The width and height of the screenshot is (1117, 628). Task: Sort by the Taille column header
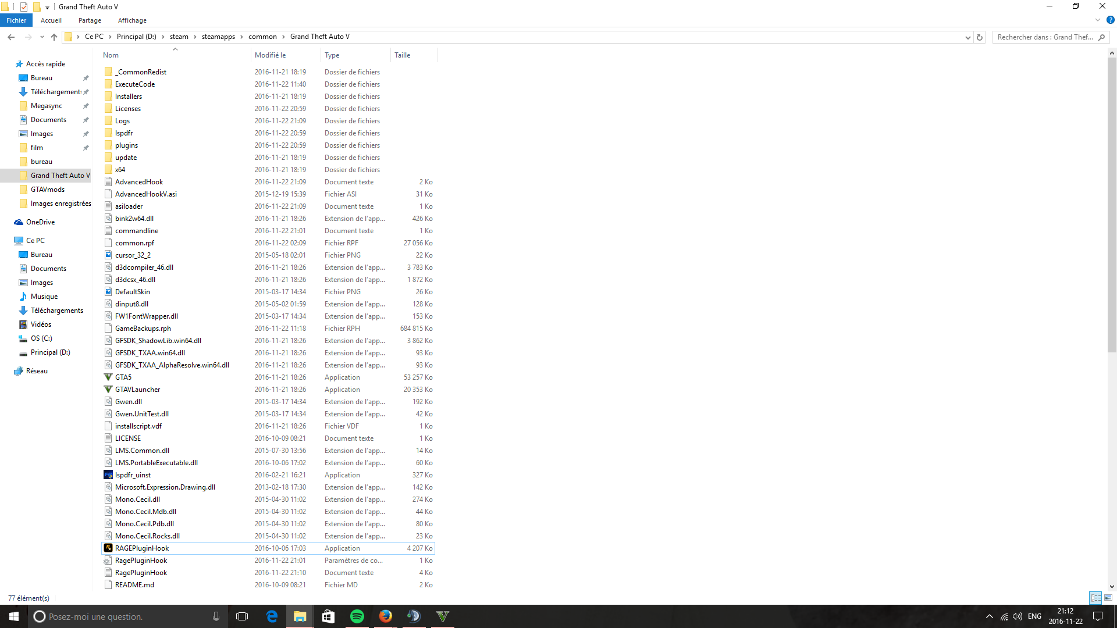click(x=403, y=55)
